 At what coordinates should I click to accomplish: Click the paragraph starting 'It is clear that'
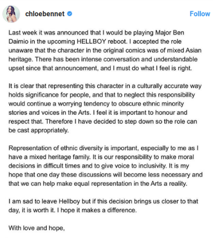coord(105,108)
